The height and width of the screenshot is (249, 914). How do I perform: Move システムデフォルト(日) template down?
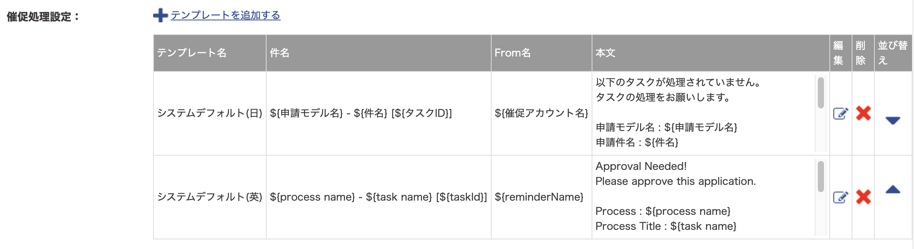893,121
